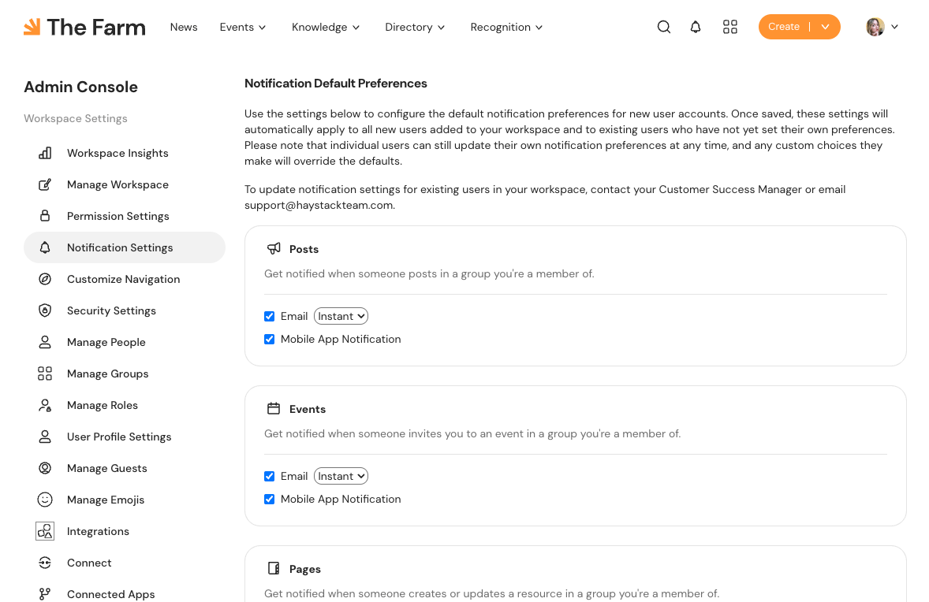
Task: Open the user profile avatar
Action: [x=875, y=27]
